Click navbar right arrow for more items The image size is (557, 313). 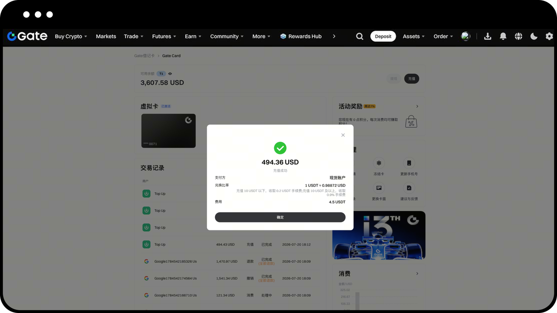click(334, 37)
